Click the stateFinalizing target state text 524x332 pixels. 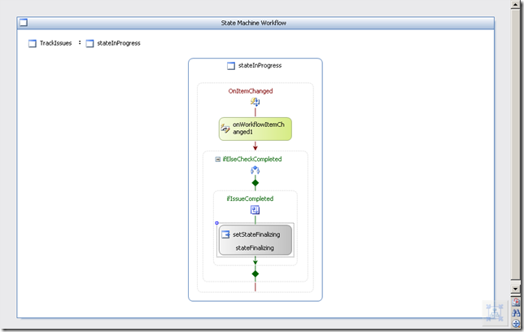click(x=255, y=247)
